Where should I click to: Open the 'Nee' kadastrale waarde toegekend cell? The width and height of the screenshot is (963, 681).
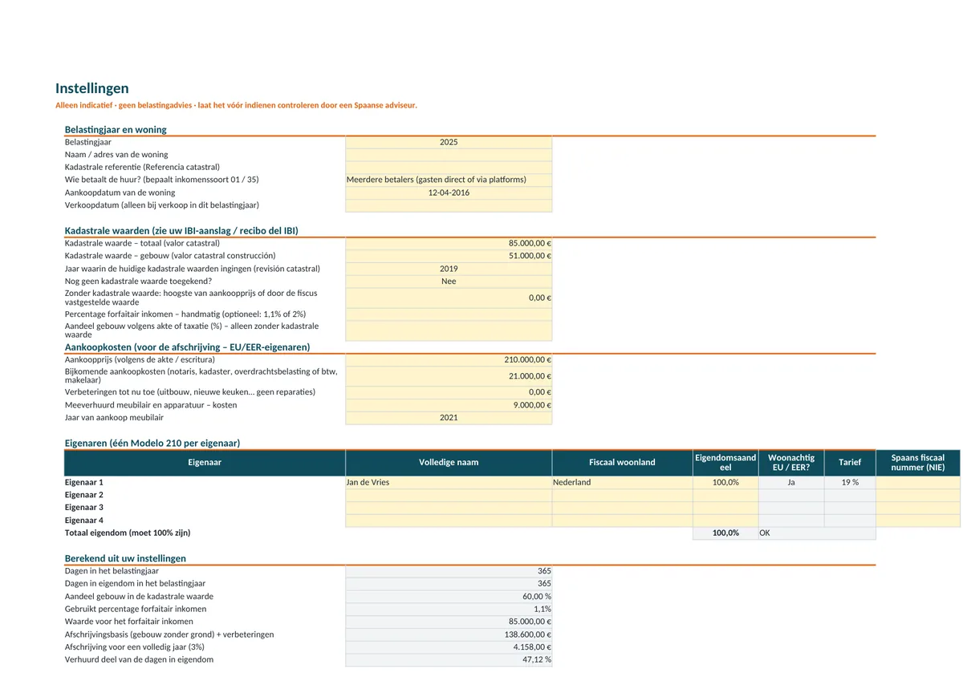pyautogui.click(x=449, y=282)
